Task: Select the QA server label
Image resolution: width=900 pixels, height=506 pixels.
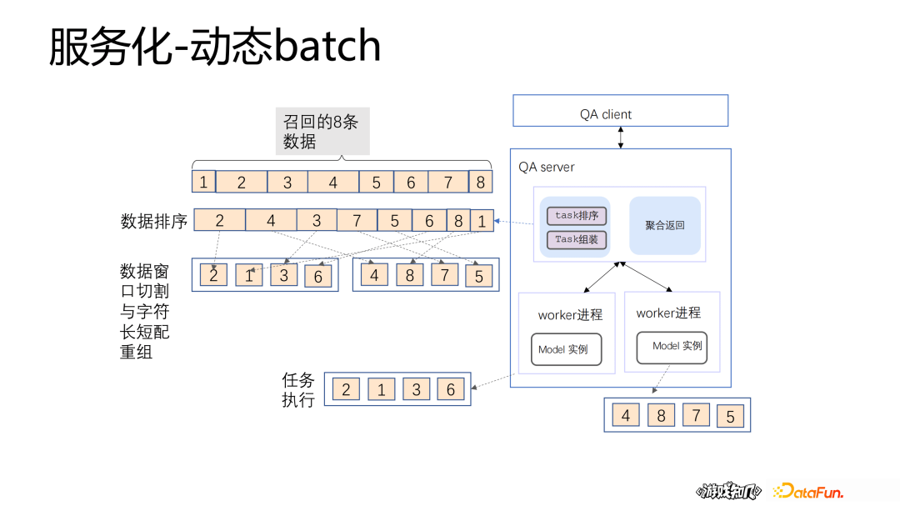Action: pyautogui.click(x=547, y=167)
